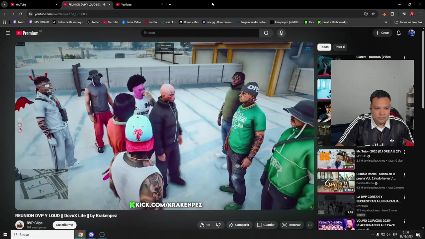
Task: Open the Netflix bookmark
Action: tap(151, 22)
